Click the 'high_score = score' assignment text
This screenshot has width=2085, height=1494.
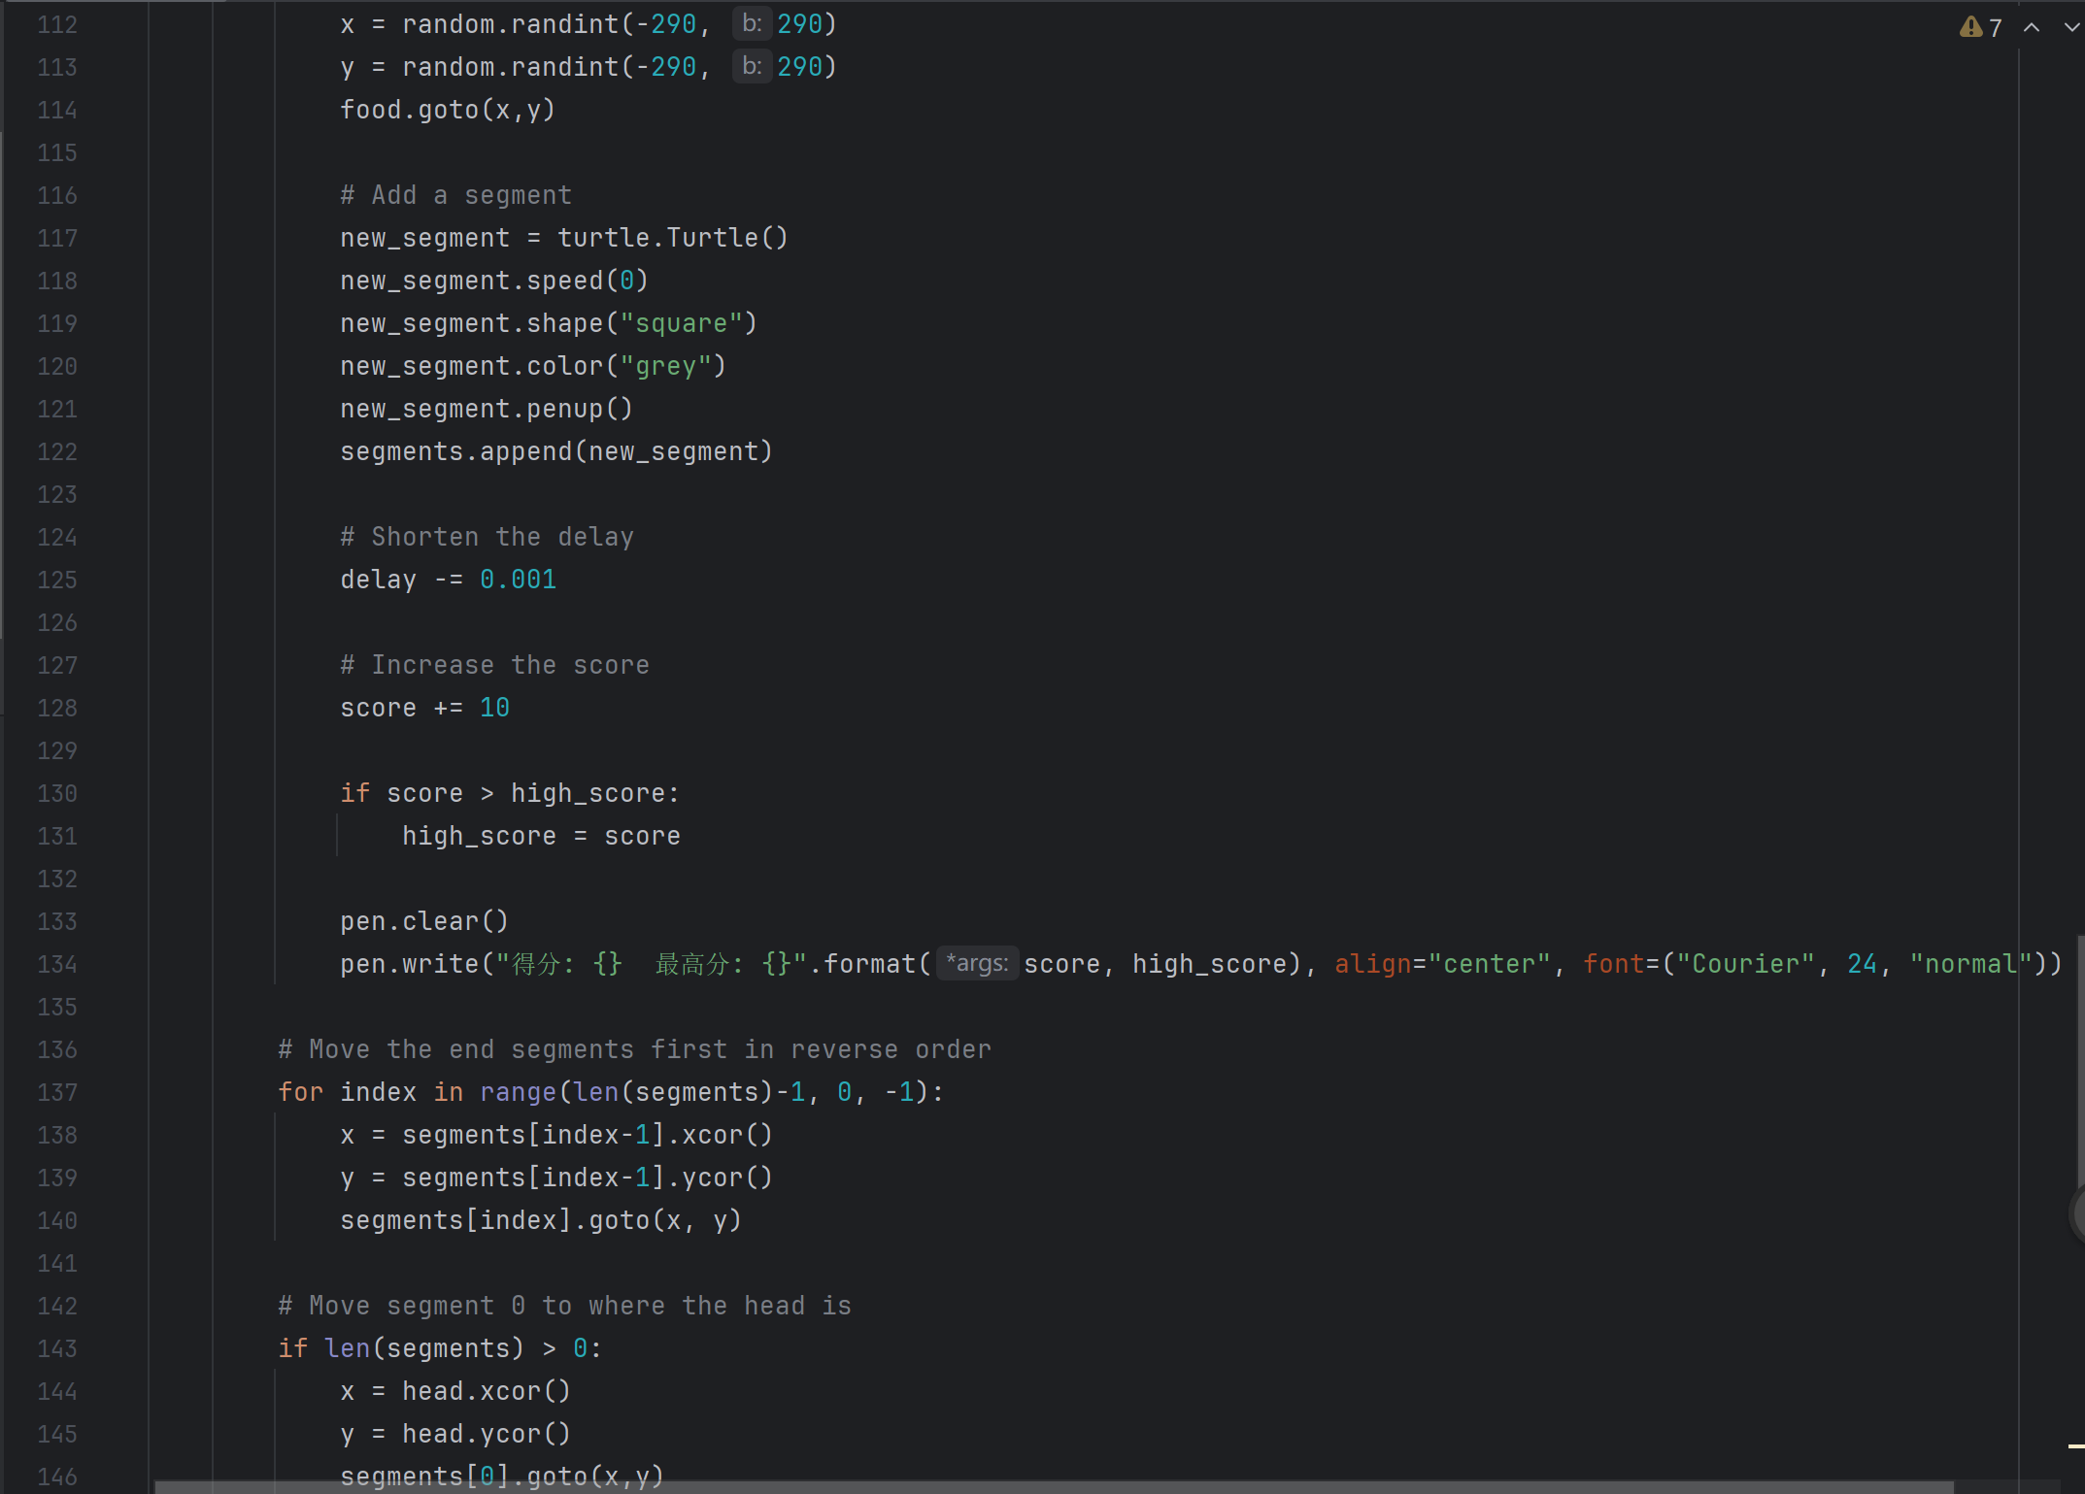pyautogui.click(x=541, y=836)
